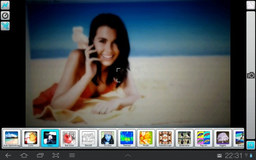This screenshot has height=160, width=256.
Task: Select the Bleistift pencil effect
Action: (89, 138)
